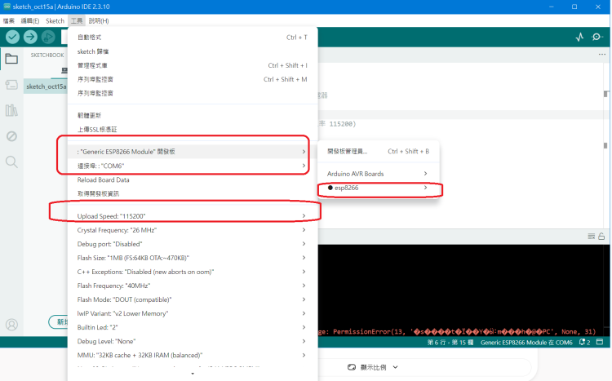
Task: Open the Boards Manager sidebar icon
Action: (11, 85)
